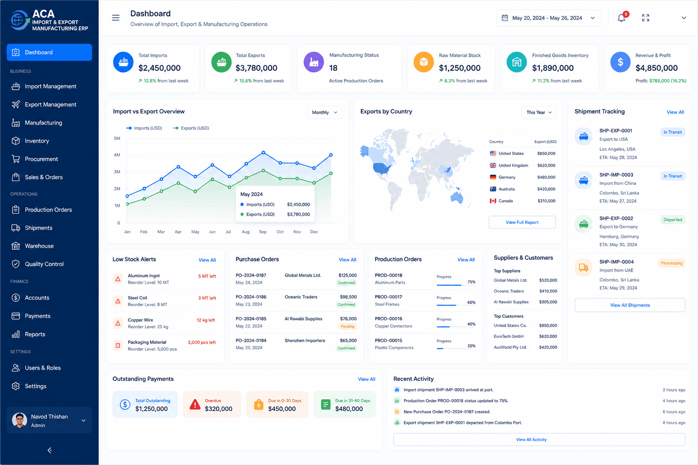Open the notifications bell
This screenshot has width=698, height=465.
[622, 18]
